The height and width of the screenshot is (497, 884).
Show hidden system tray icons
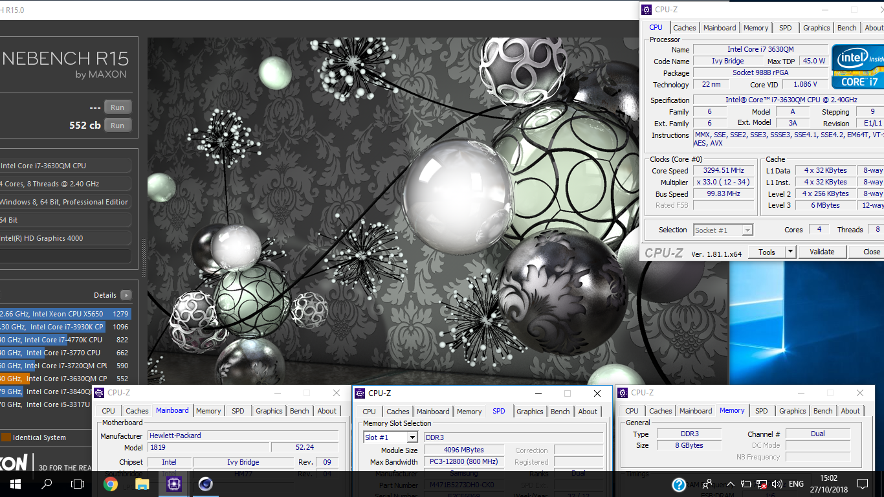coord(731,484)
